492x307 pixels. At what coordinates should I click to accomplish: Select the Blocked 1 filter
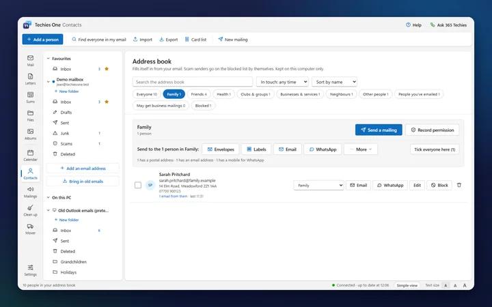pos(203,106)
